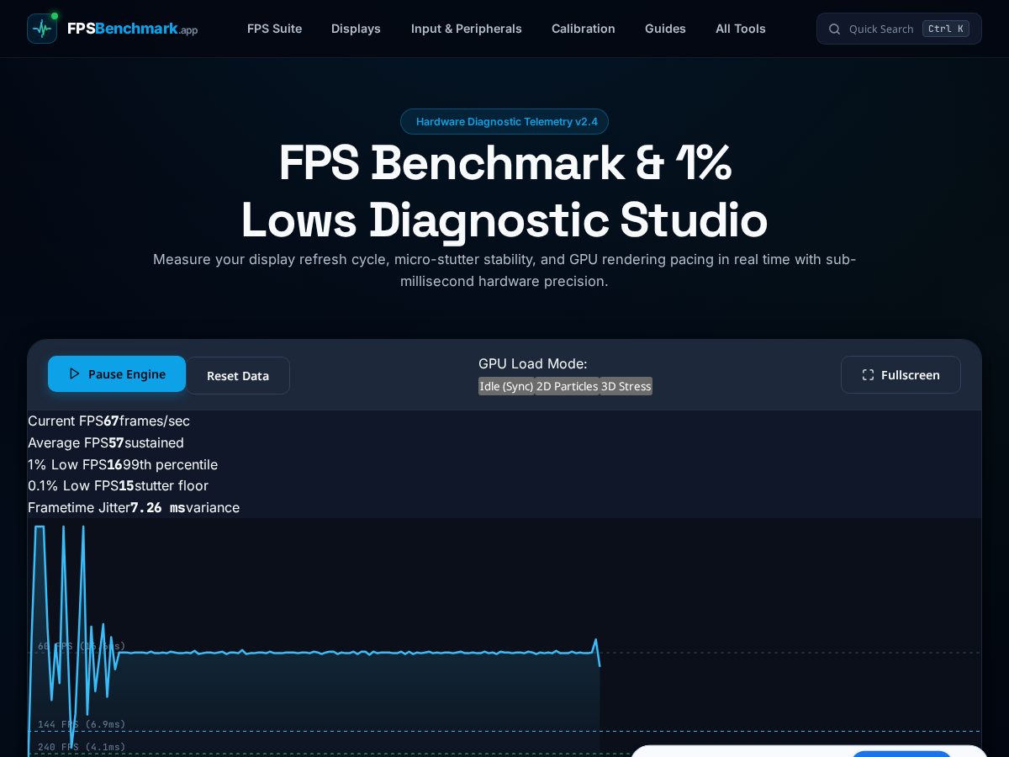Screen dimensions: 1009x757
Task: Click the Hardware Diagnostic Telemetry v2.4 badge
Action: [x=504, y=121]
